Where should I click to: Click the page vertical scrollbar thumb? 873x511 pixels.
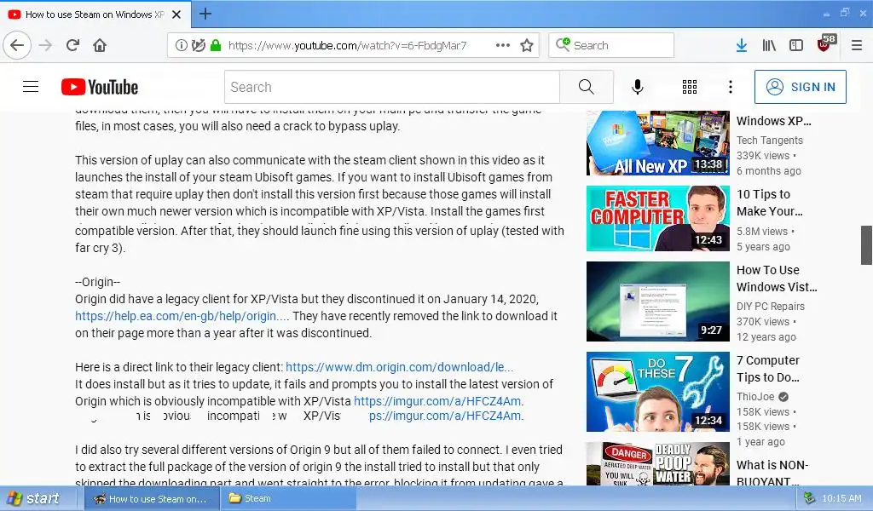(866, 245)
